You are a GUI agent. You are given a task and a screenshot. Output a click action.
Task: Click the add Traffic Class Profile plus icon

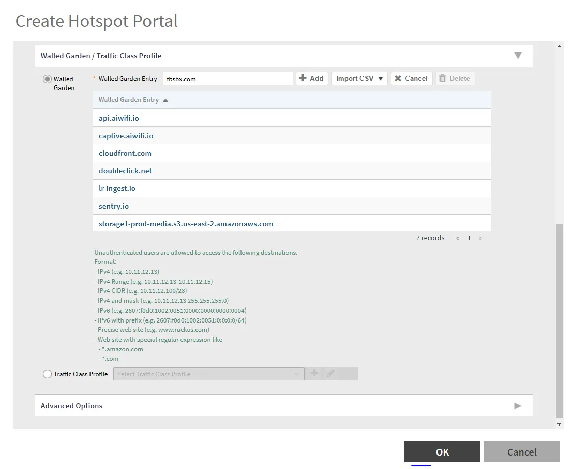coord(314,373)
